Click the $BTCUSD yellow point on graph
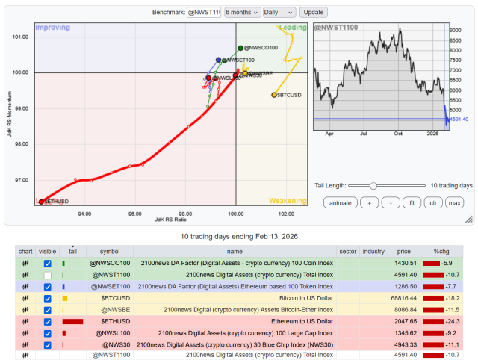The image size is (478, 363). click(274, 95)
